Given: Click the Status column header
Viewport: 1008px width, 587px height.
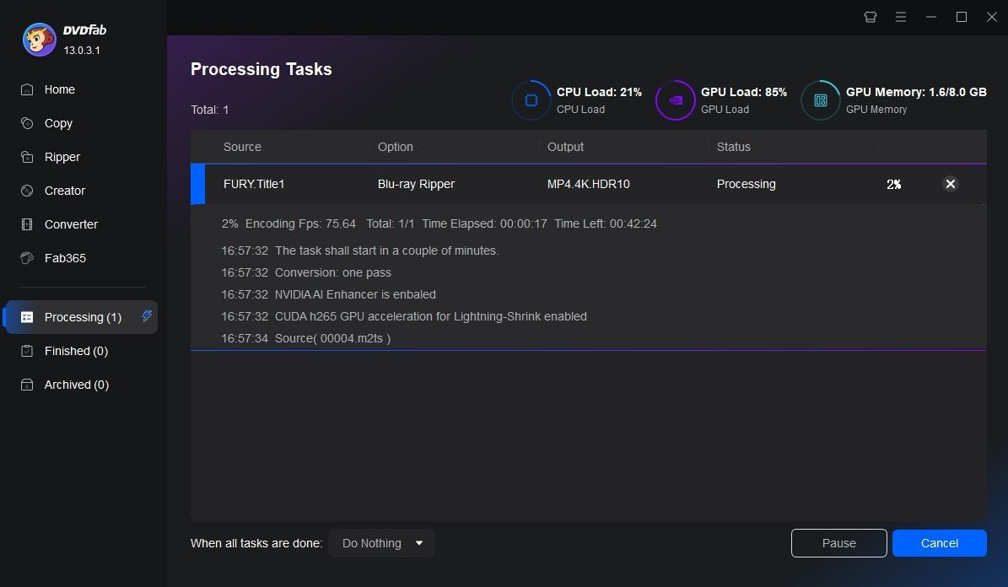Looking at the screenshot, I should coord(734,147).
